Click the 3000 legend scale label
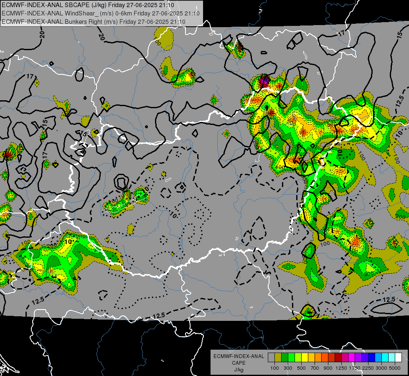Screen dimensions: 409x376 381,368
